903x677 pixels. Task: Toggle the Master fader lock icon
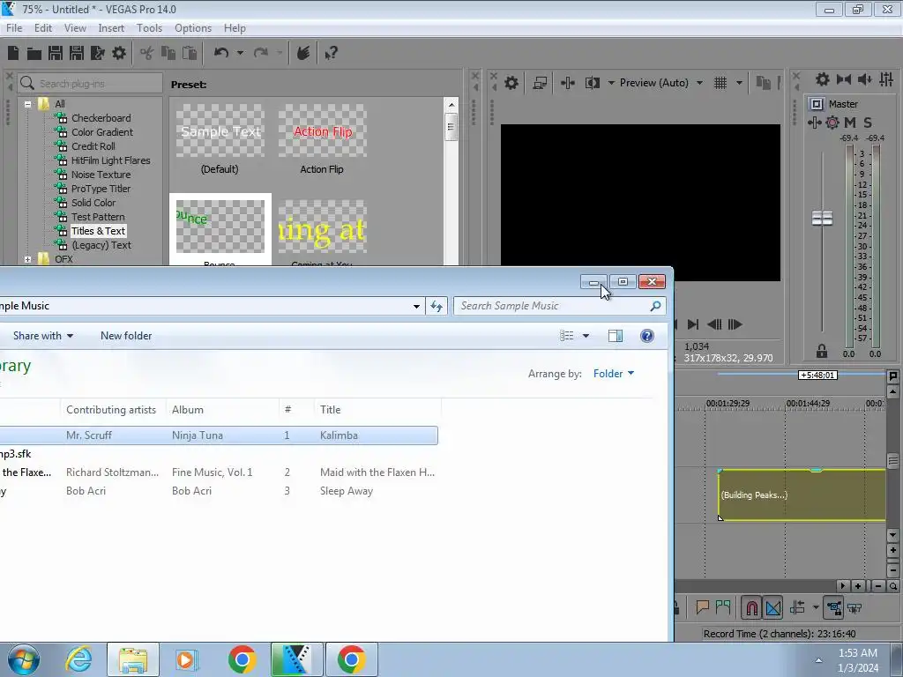click(x=822, y=351)
